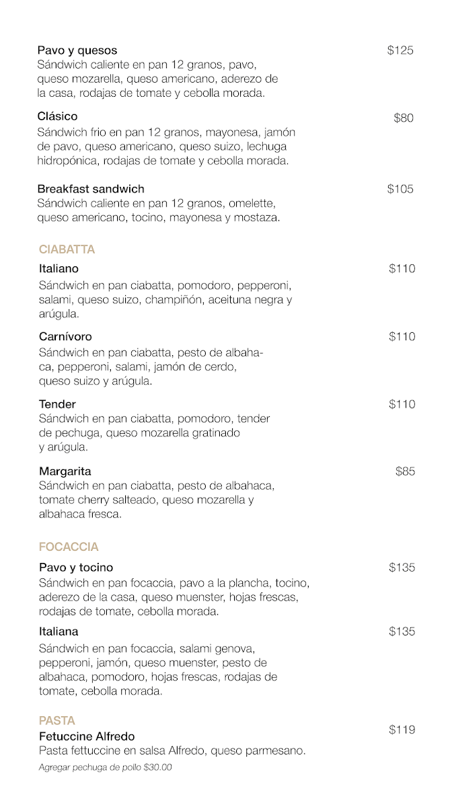Click the Tender description mentioning mozarella gratinado
The image size is (454, 807).
pos(139,433)
